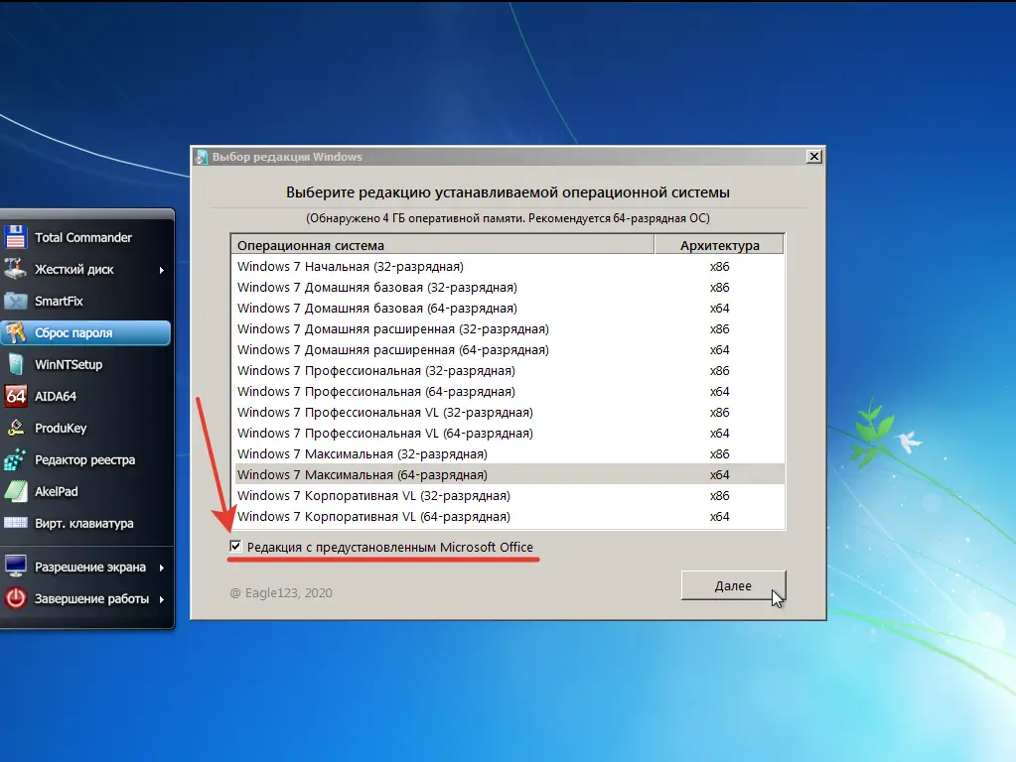
Task: Launch SmartFix via its icon
Action: point(16,301)
